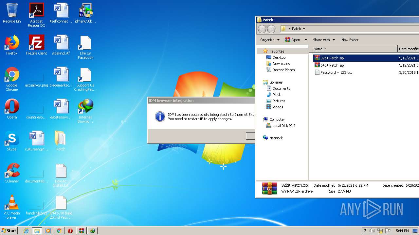
Task: Launch Google Chrome from desktop
Action: click(12, 79)
